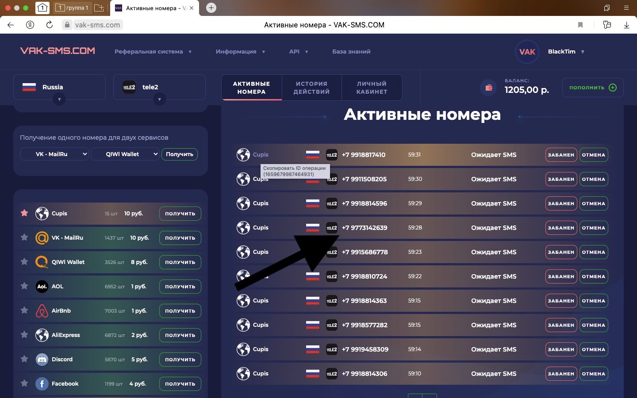Image resolution: width=637 pixels, height=398 pixels.
Task: Click the browser reload icon
Action: pos(50,25)
